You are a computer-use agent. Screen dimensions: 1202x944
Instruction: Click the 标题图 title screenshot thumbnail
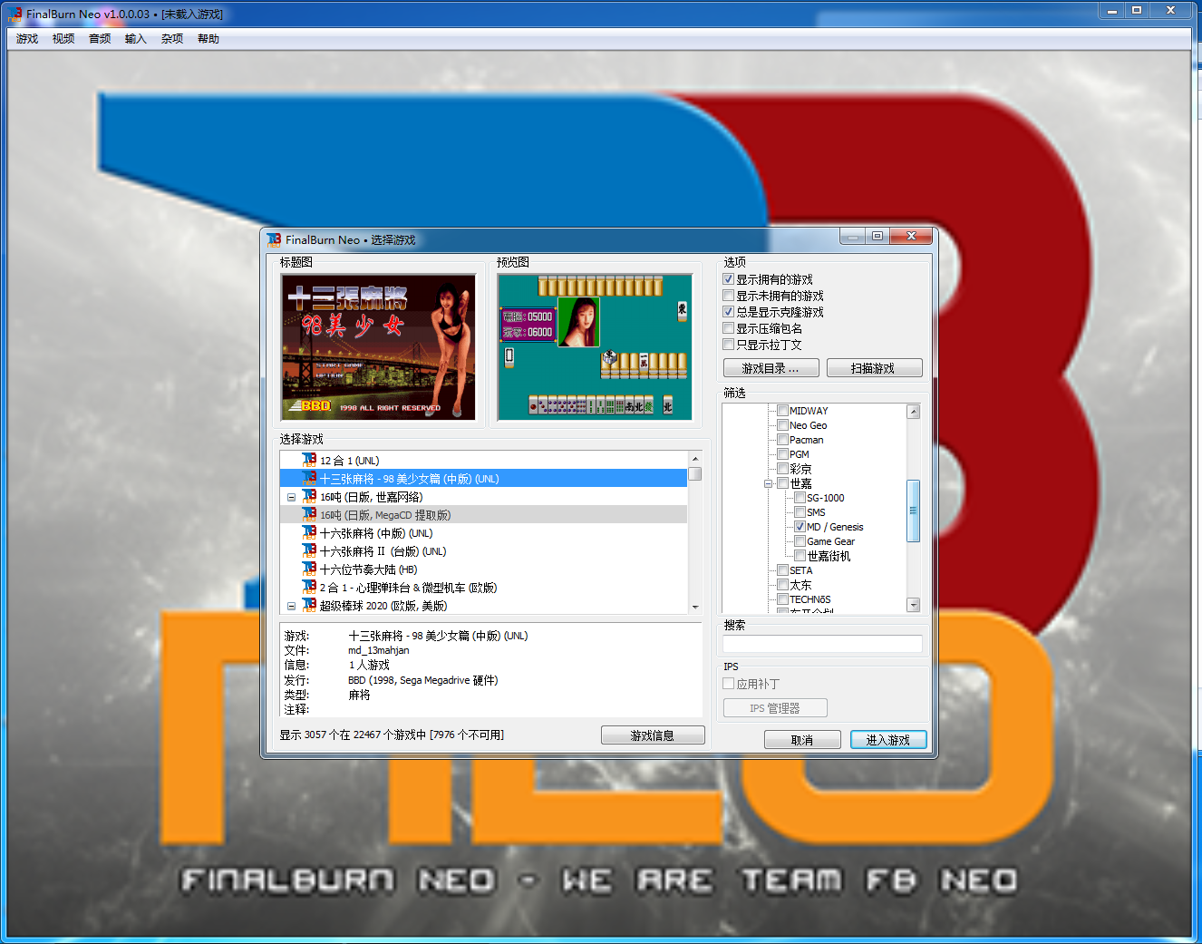(379, 347)
